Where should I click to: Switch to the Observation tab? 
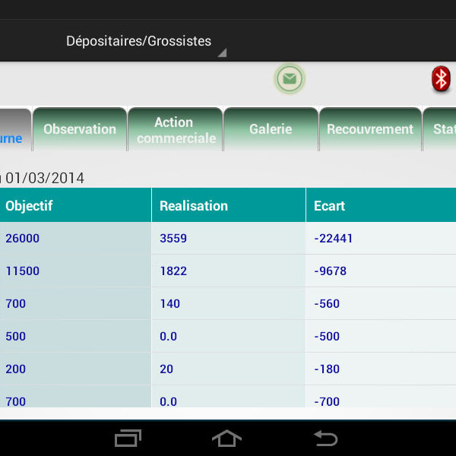[80, 129]
